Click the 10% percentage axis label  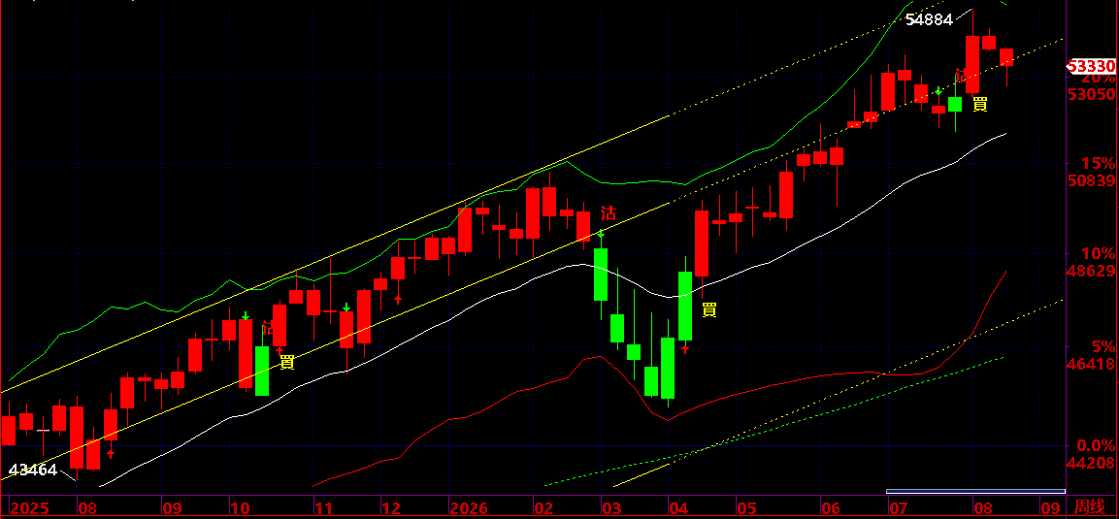tap(1099, 254)
